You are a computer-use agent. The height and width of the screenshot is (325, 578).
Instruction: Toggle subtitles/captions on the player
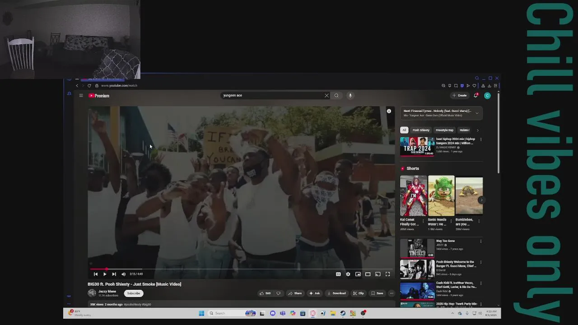coord(338,274)
